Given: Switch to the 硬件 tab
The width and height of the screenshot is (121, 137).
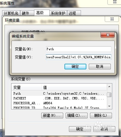Looking at the screenshot, I should point(27,13).
